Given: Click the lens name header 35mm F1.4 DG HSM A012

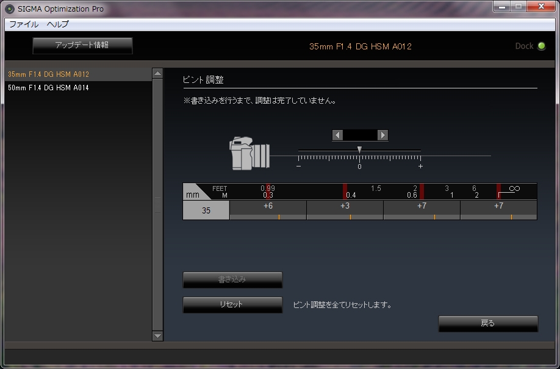Looking at the screenshot, I should click(361, 46).
